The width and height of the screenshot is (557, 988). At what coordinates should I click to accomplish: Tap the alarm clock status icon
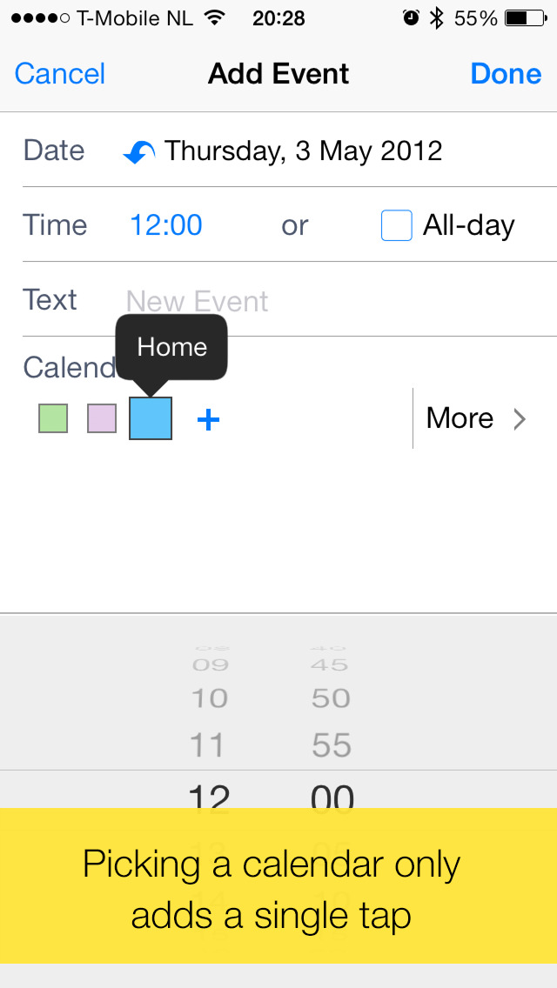point(411,18)
